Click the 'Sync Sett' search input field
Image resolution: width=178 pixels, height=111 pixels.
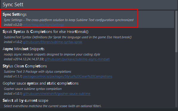[89, 5]
